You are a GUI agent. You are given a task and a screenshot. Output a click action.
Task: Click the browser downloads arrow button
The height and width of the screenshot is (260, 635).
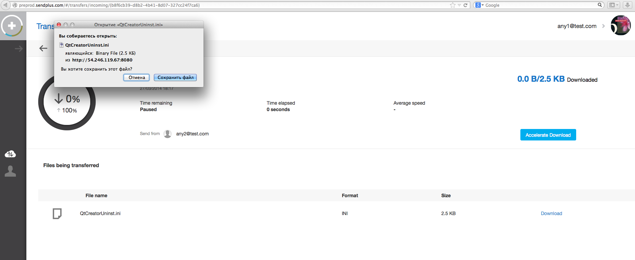coord(628,5)
